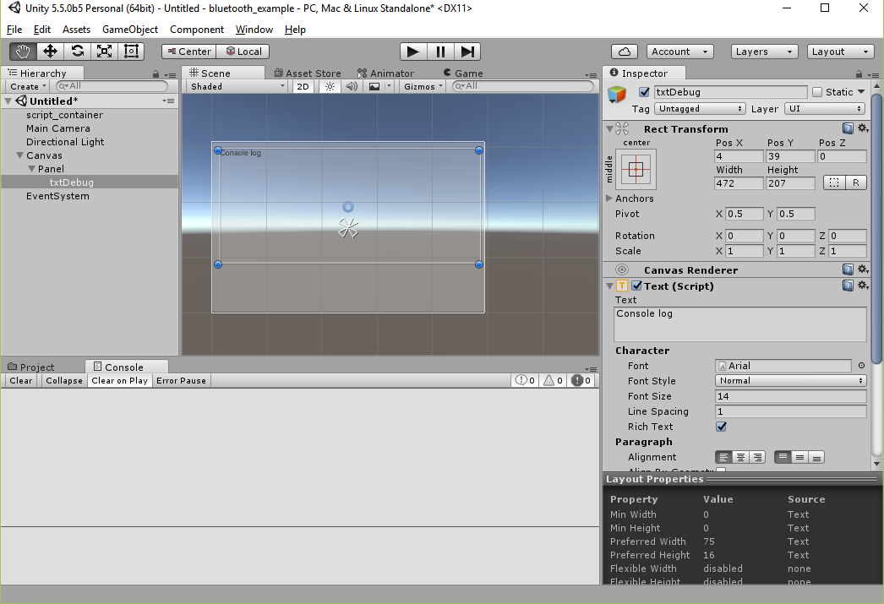
Task: Toggle scene lighting in the Scene view
Action: [x=329, y=85]
